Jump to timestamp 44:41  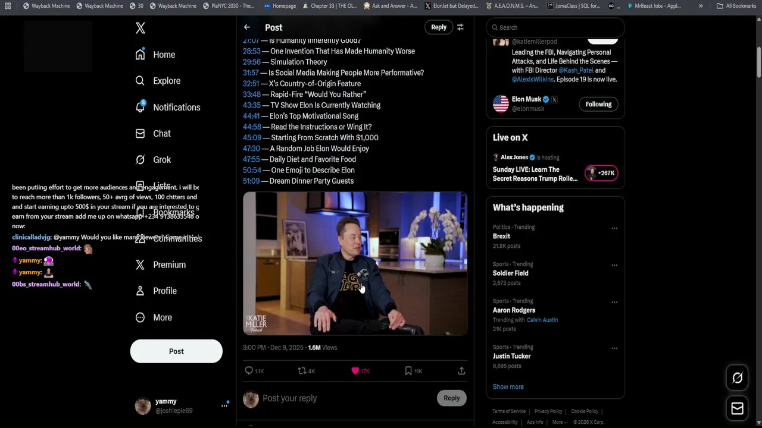click(x=251, y=116)
